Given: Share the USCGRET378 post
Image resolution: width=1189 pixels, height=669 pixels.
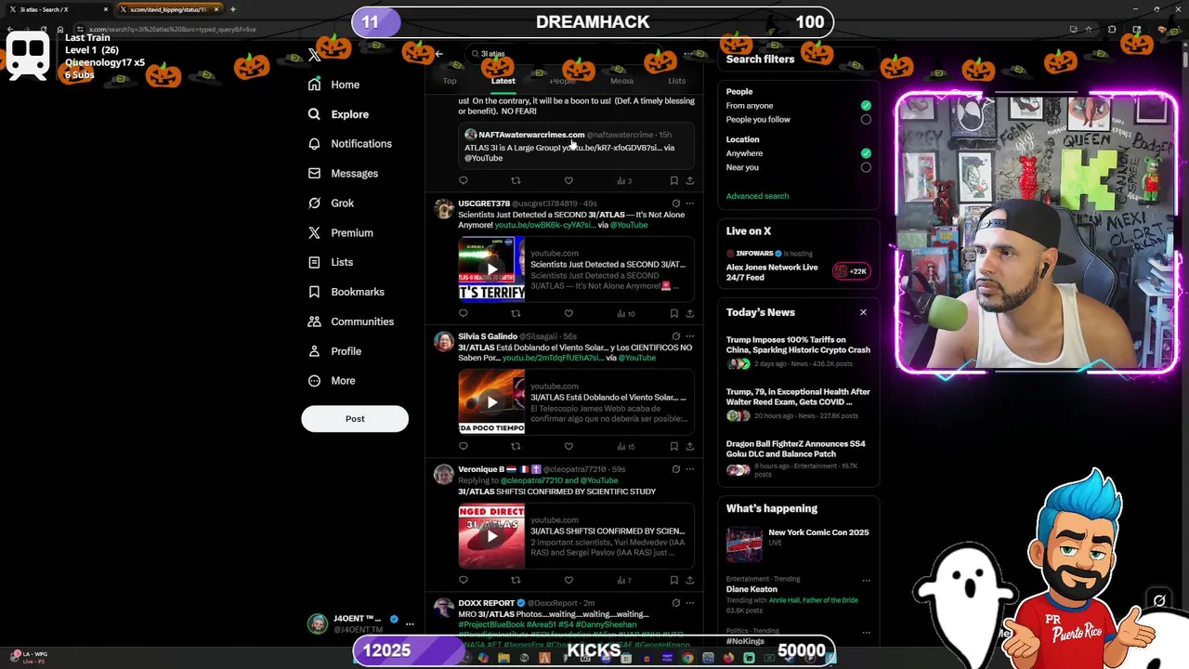Looking at the screenshot, I should coord(689,313).
